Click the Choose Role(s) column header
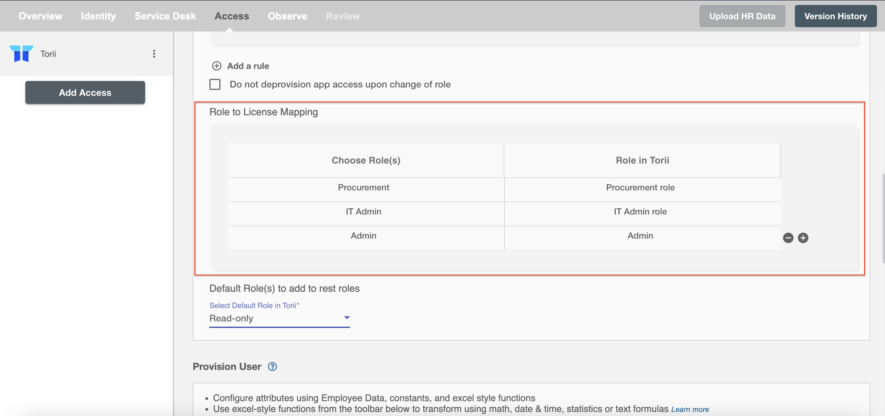 click(366, 160)
